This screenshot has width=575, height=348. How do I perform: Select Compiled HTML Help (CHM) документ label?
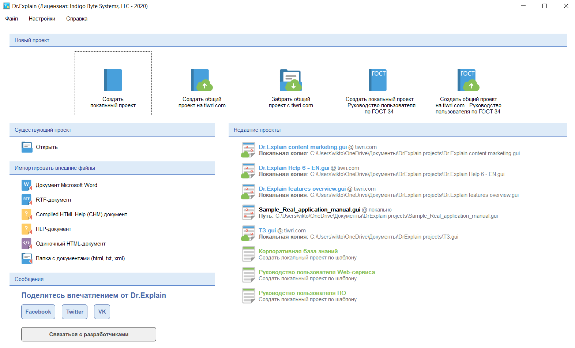click(x=82, y=214)
